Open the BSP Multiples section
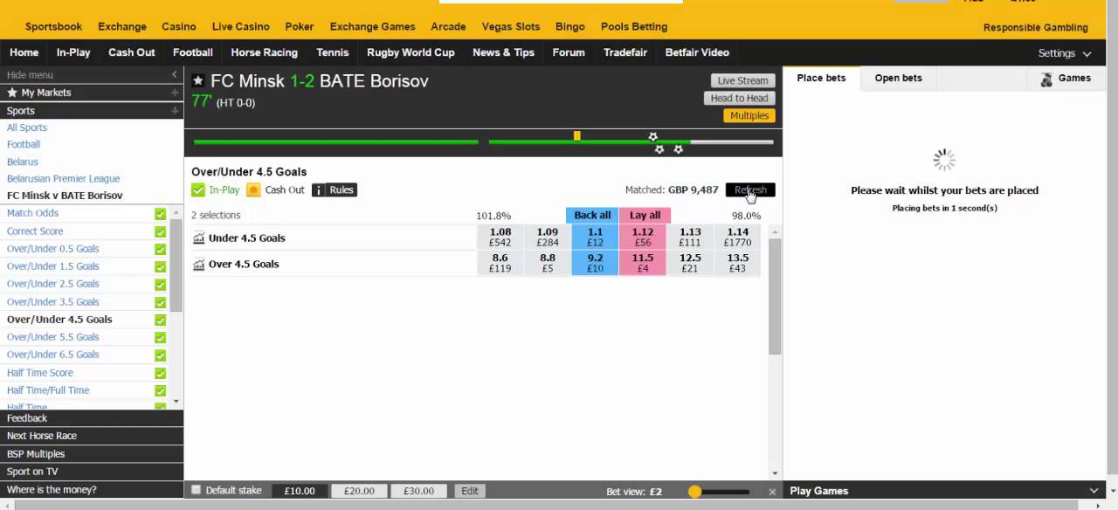The height and width of the screenshot is (510, 1118). (x=92, y=454)
